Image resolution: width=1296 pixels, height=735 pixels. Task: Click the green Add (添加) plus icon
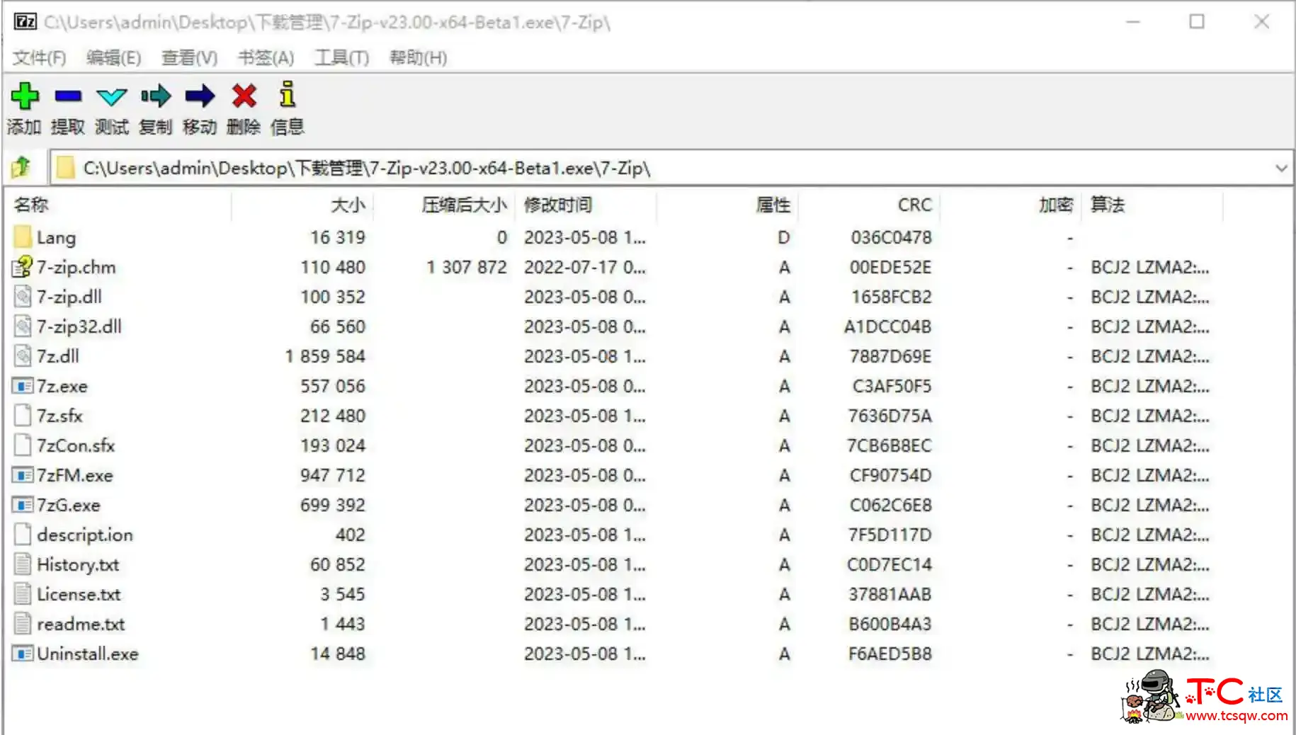pos(25,96)
